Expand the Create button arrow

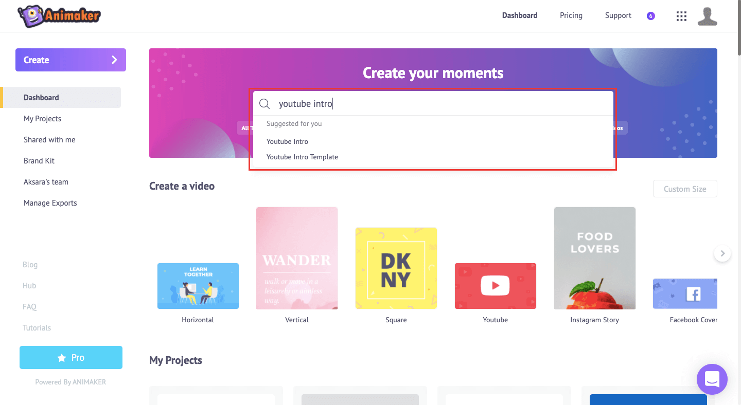tap(114, 60)
